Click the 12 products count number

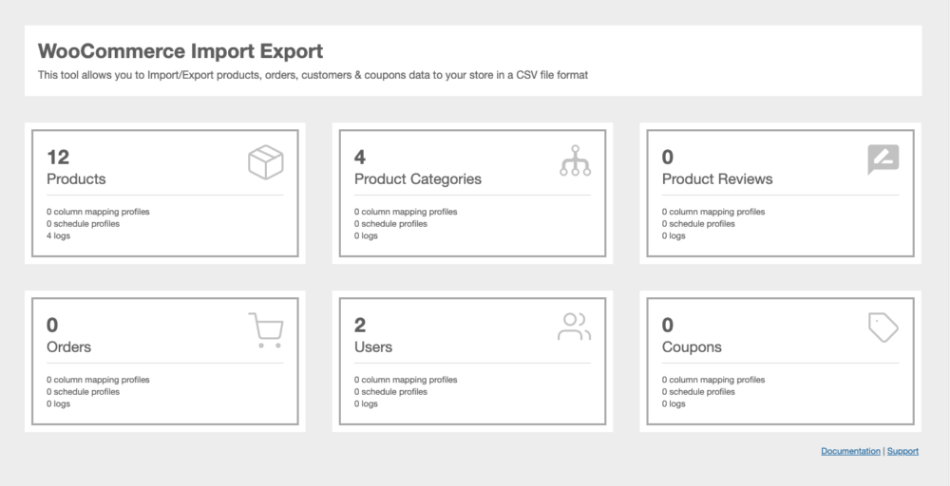pyautogui.click(x=58, y=158)
